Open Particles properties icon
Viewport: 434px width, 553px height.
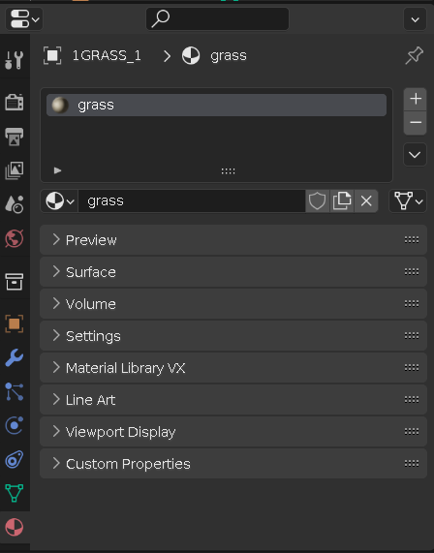click(15, 391)
